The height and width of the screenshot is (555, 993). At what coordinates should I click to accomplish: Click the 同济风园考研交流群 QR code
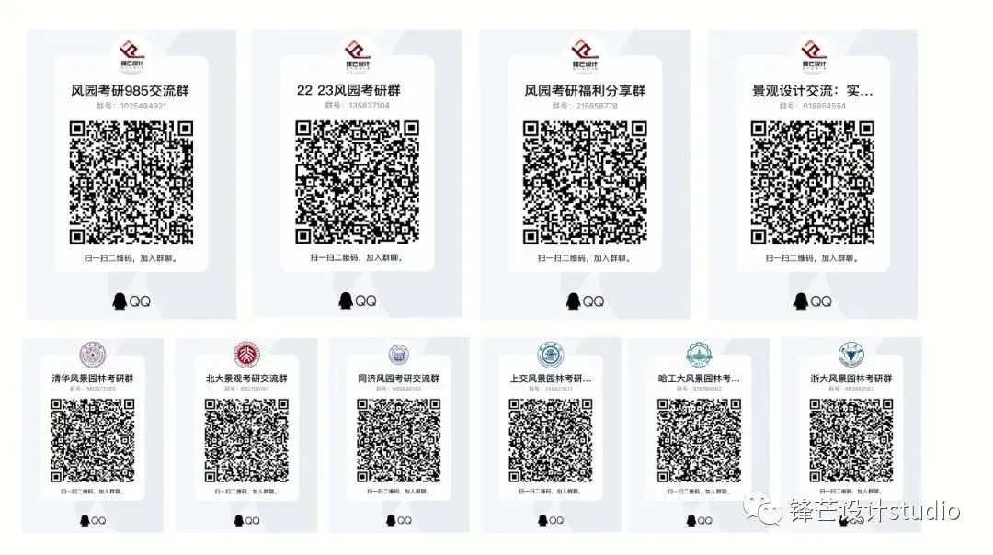coord(398,440)
